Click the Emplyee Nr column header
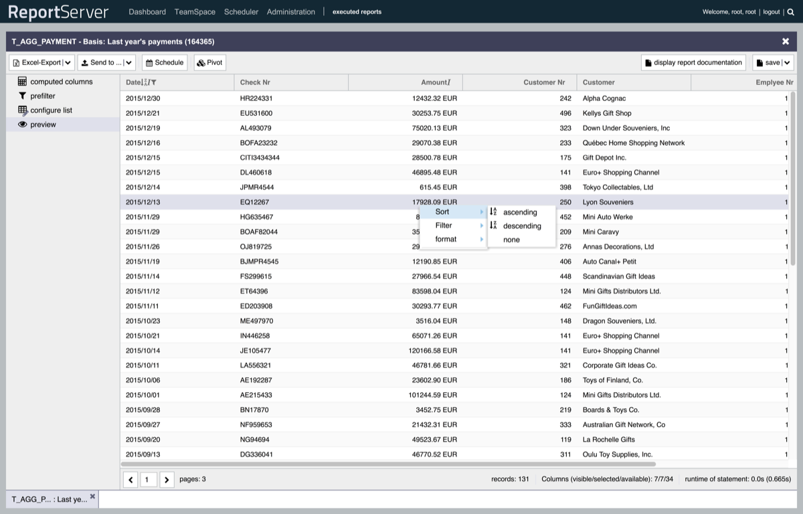The height and width of the screenshot is (514, 803). pyautogui.click(x=743, y=82)
